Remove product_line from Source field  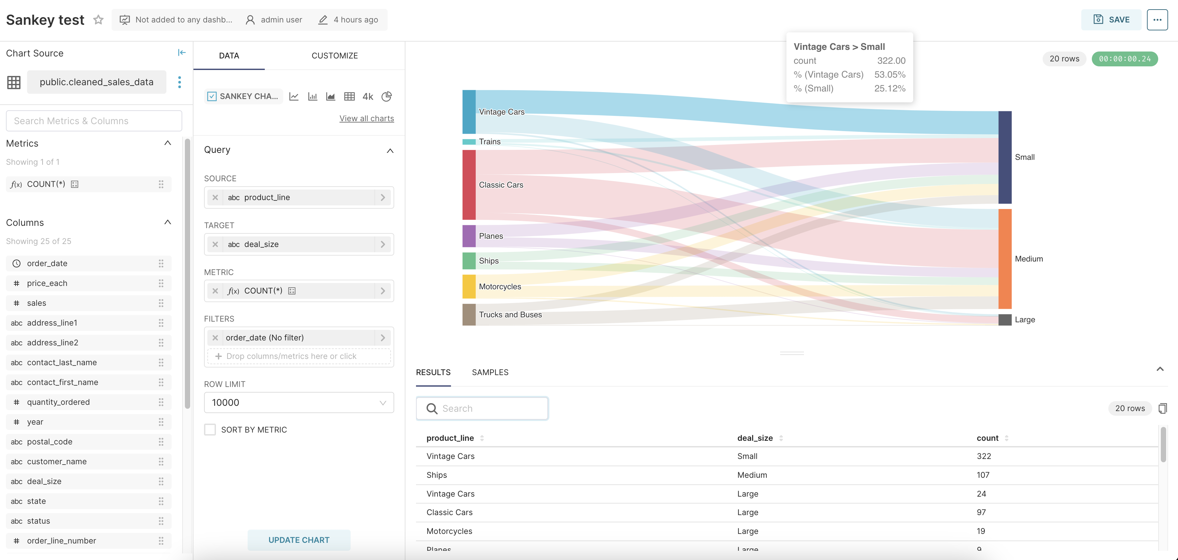pos(215,198)
